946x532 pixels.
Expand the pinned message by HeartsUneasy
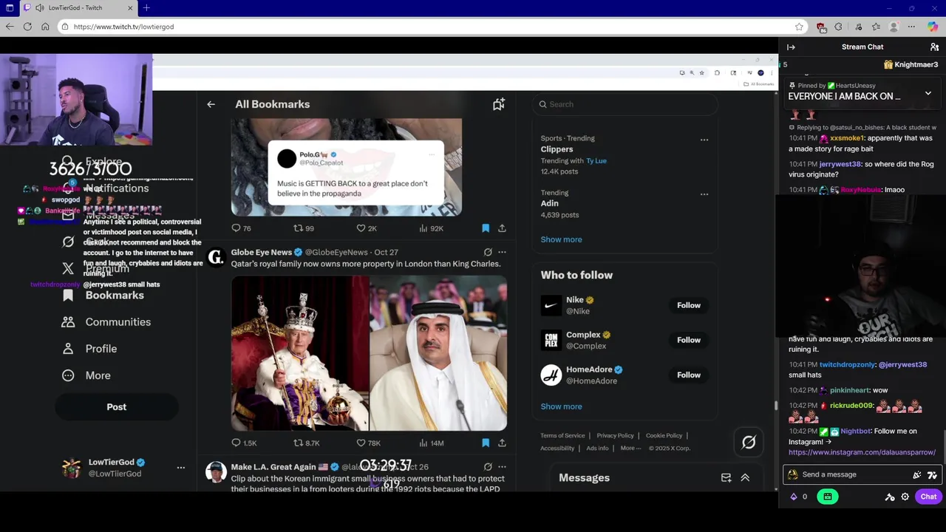(x=928, y=94)
